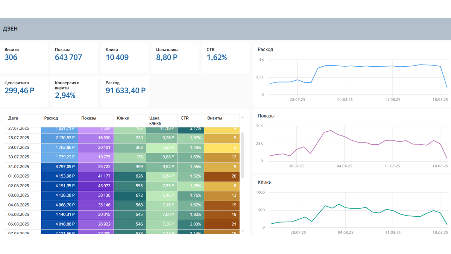Click the table scrollbar down arrow

(x=242, y=231)
